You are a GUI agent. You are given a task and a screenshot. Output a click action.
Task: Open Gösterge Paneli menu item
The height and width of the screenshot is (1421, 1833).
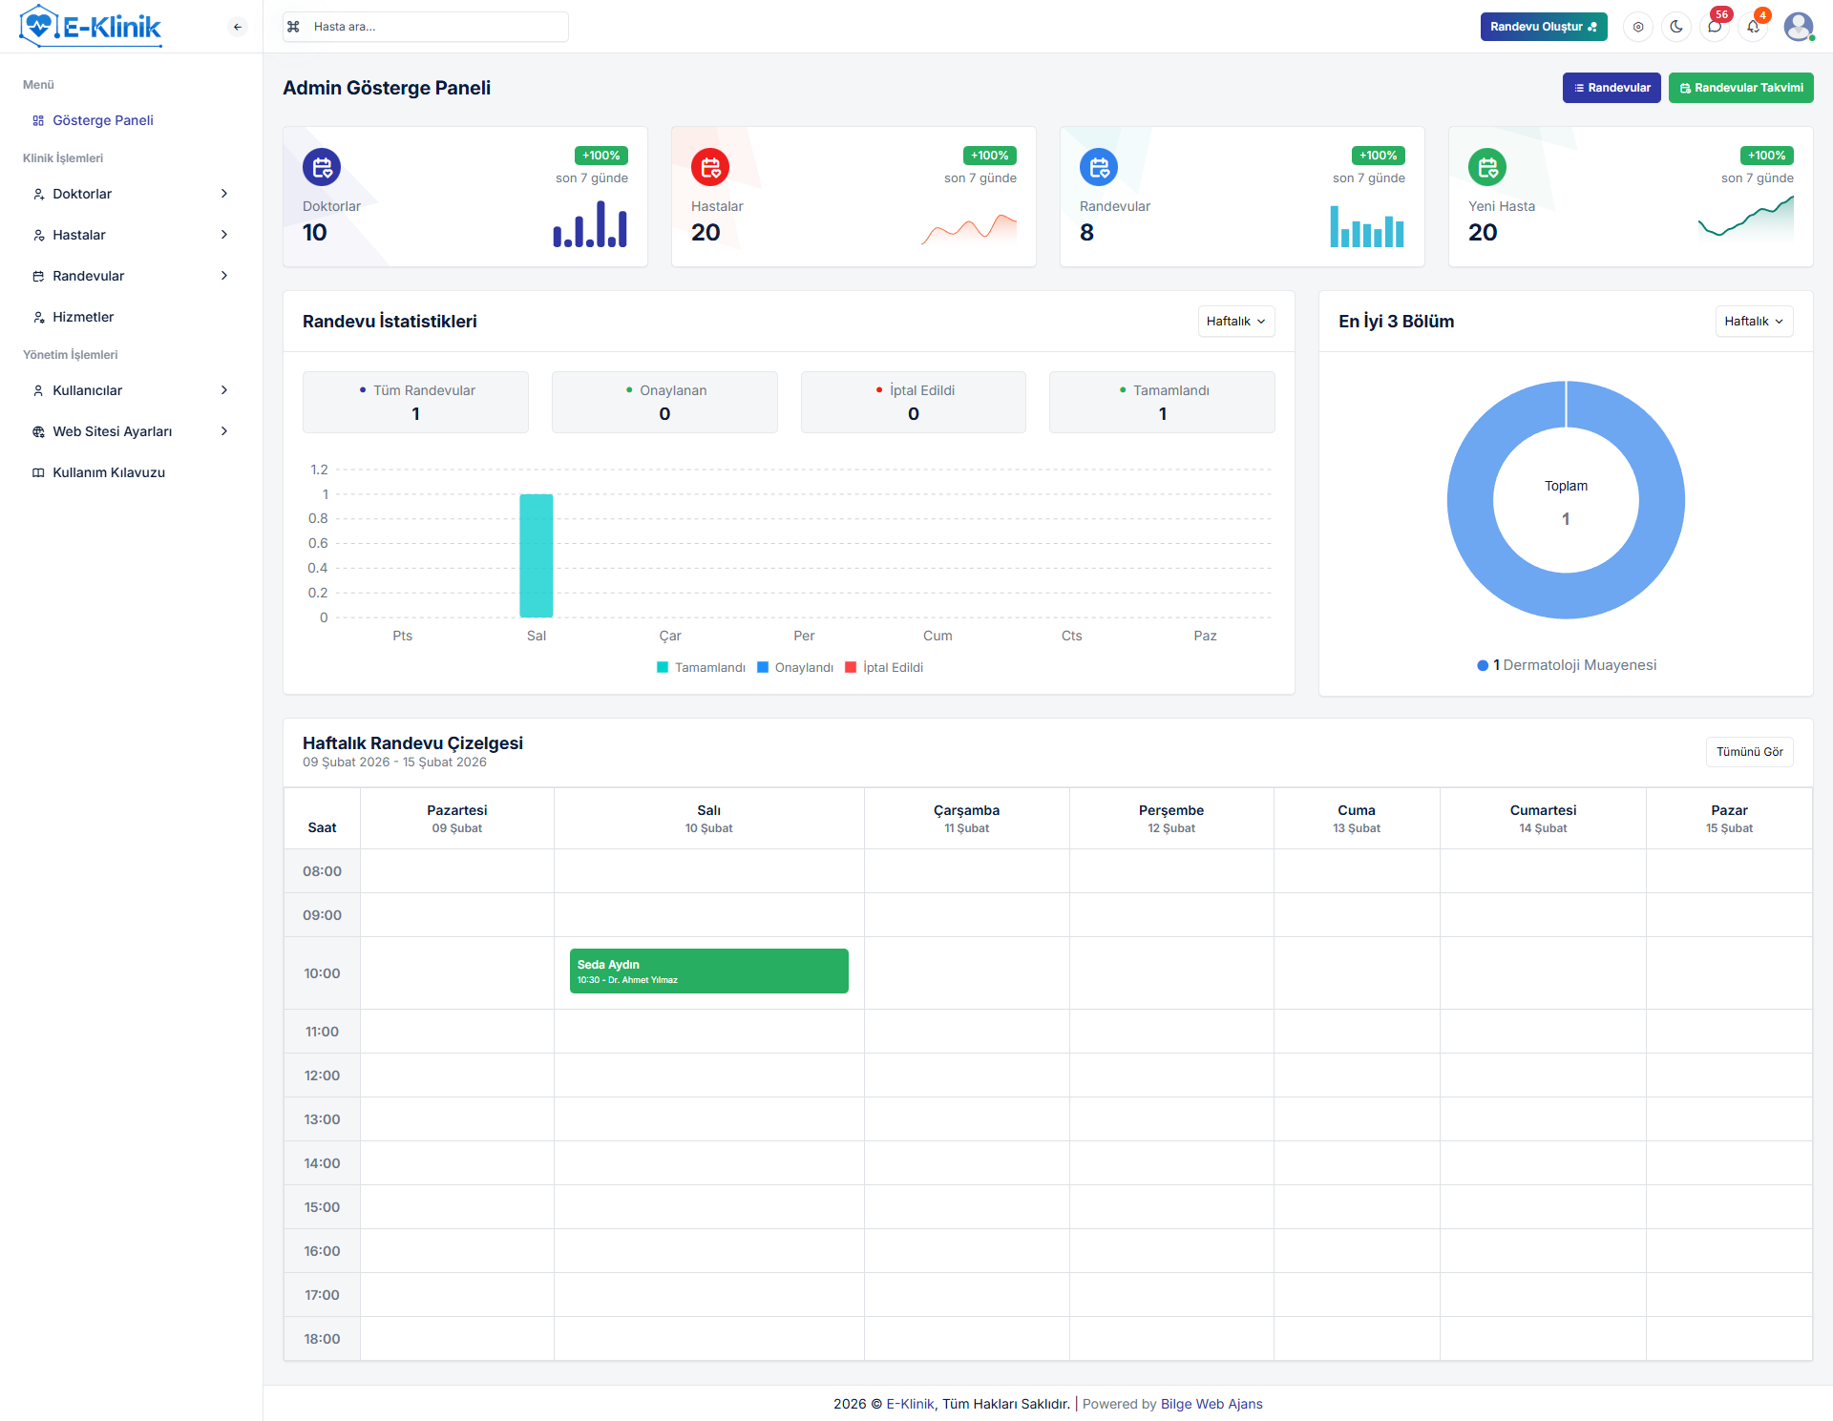pyautogui.click(x=102, y=120)
